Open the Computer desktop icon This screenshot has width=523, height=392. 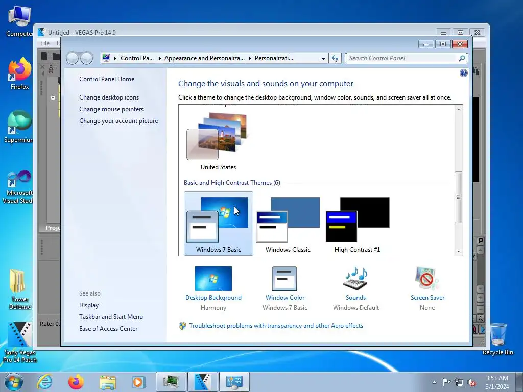pos(19,21)
